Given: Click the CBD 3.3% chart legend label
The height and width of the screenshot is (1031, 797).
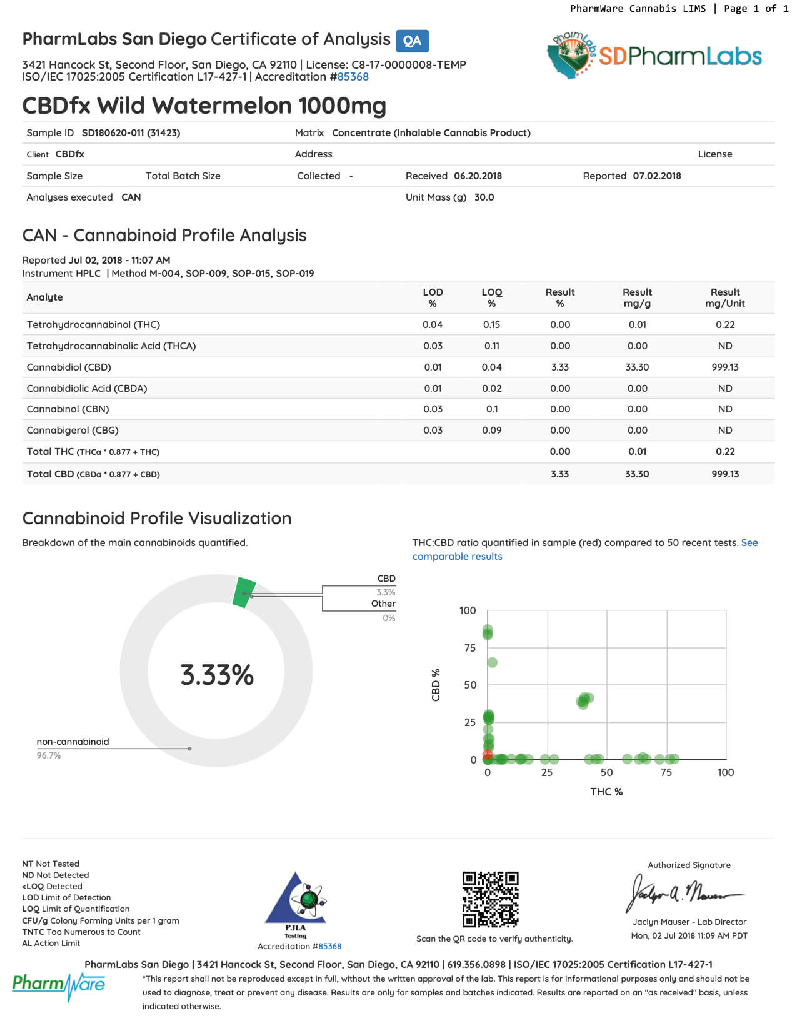Looking at the screenshot, I should 386,579.
